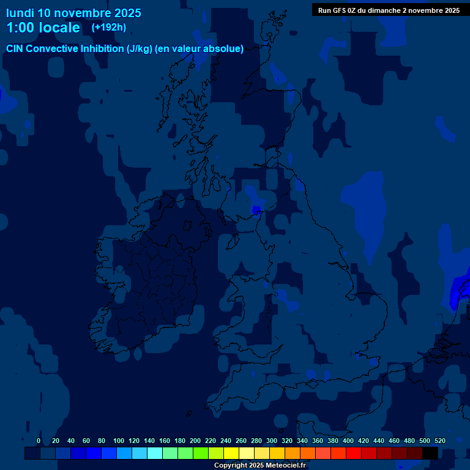
Task: Click the "CIN Convective Inhibition (J/kg)" title
Action: (79, 48)
